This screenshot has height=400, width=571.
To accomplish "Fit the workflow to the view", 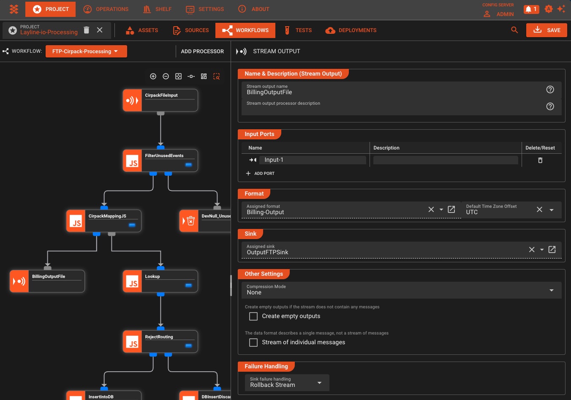I will point(178,76).
